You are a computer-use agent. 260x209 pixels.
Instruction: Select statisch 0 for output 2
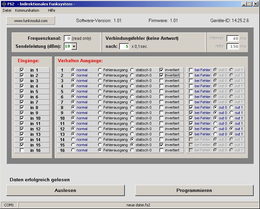click(132, 75)
